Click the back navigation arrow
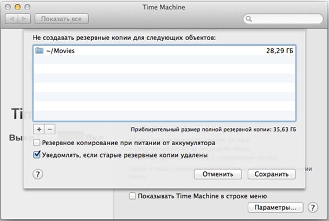This screenshot has width=329, height=221. click(x=12, y=19)
